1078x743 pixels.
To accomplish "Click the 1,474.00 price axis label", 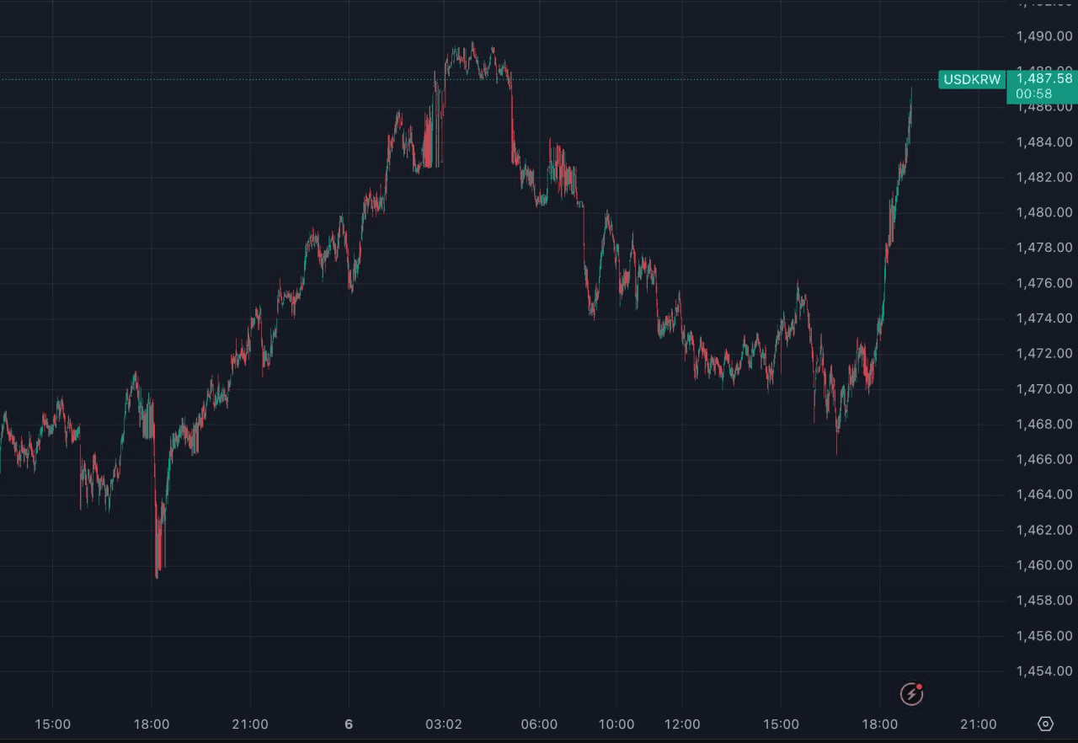I will 1044,318.
